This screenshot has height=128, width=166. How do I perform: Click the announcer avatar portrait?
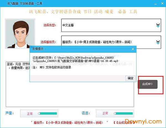click(x=20, y=34)
